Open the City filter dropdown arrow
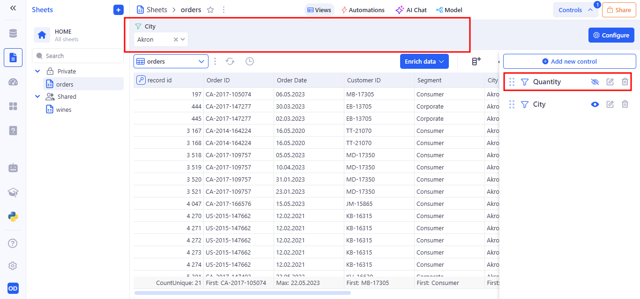The image size is (640, 299). pyautogui.click(x=183, y=40)
